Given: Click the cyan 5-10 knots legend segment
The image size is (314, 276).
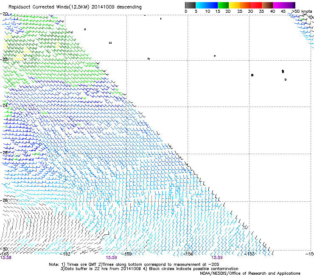Looking at the screenshot, I should [x=201, y=5].
